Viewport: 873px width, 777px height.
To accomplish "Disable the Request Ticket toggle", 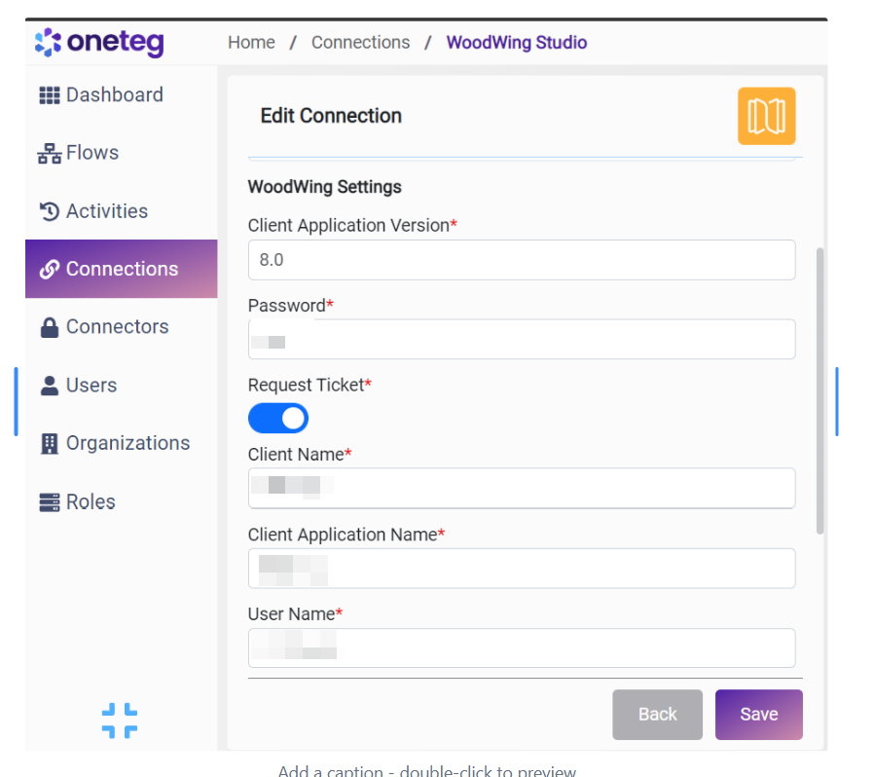I will [x=278, y=419].
